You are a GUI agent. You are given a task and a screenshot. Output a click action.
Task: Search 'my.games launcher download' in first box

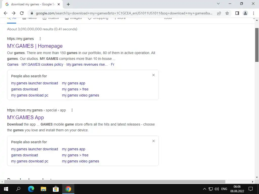point(34,83)
